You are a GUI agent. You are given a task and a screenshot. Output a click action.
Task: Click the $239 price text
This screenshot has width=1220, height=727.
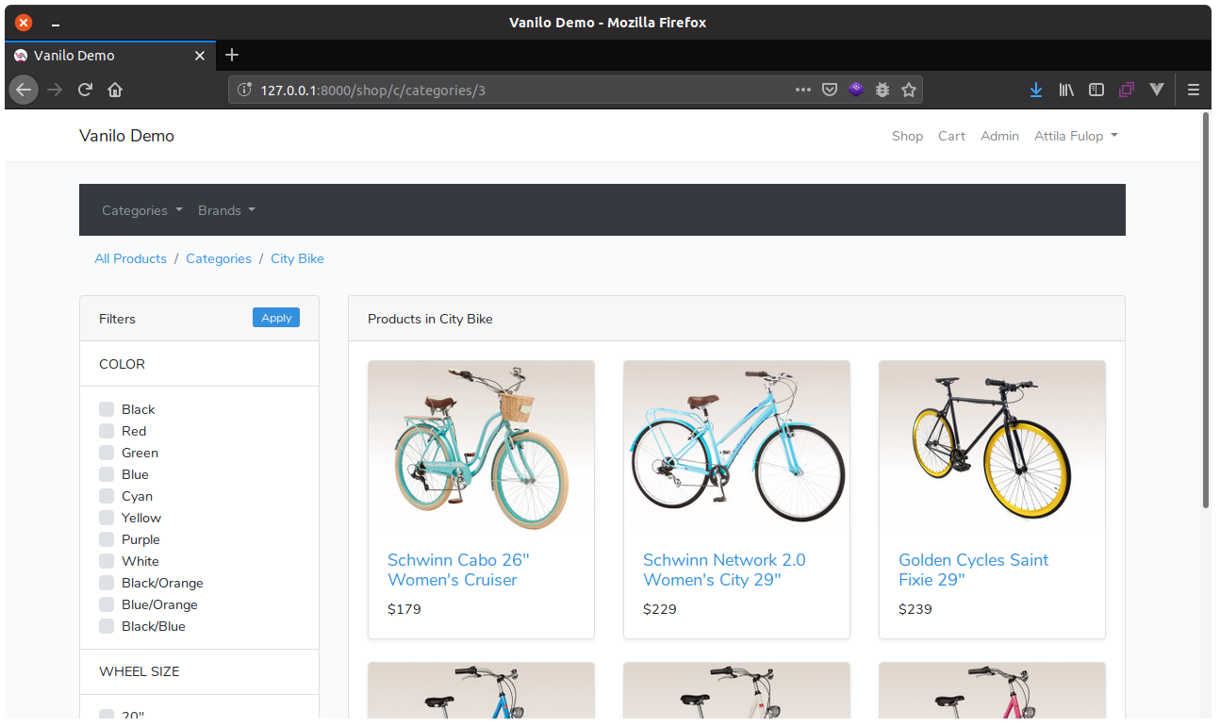tap(915, 609)
